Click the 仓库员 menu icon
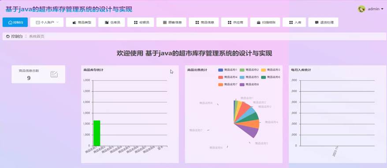This screenshot has width=387, height=168. [107, 22]
